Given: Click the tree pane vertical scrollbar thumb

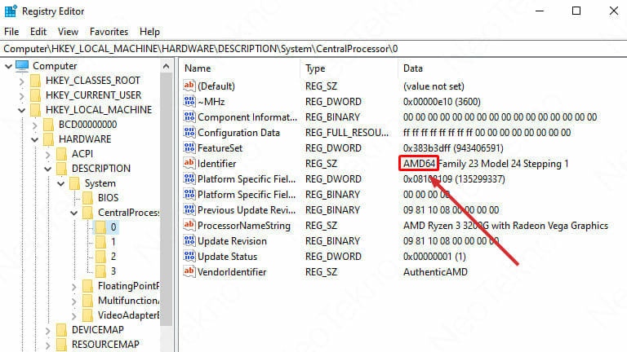Looking at the screenshot, I should pyautogui.click(x=167, y=200).
